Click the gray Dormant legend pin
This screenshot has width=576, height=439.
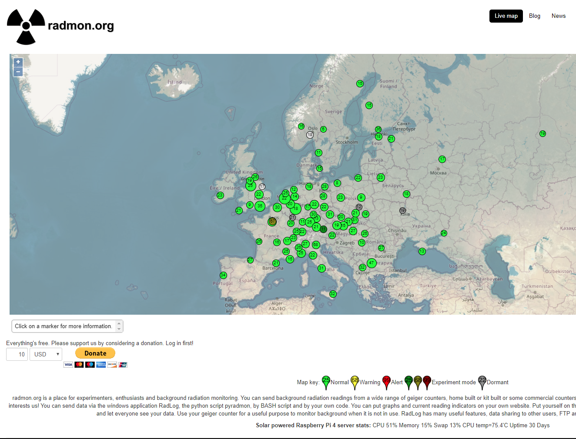[x=482, y=382]
